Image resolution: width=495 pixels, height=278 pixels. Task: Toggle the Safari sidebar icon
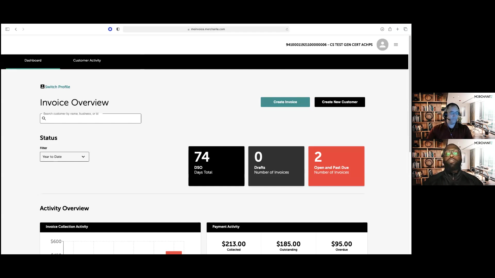coord(7,29)
